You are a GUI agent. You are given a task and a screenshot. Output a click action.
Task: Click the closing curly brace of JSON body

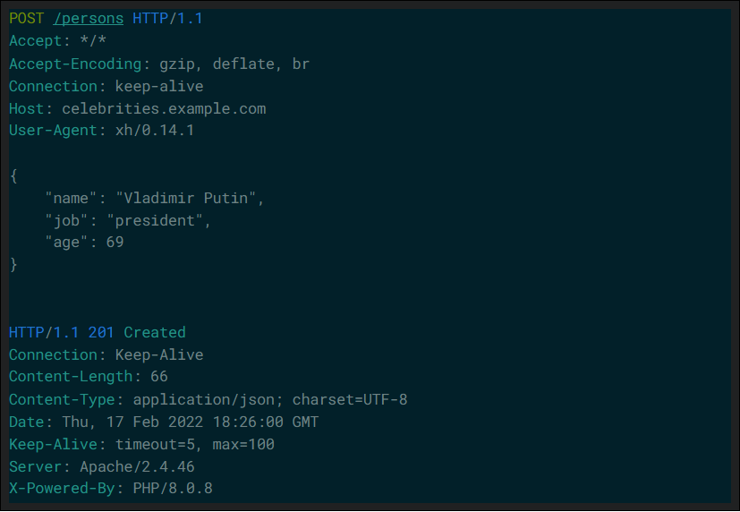pos(13,264)
